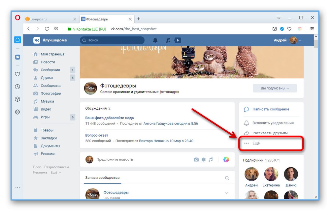The width and height of the screenshot is (330, 211).
Task: Open the tab menu icon in title bar
Action: coord(279,18)
